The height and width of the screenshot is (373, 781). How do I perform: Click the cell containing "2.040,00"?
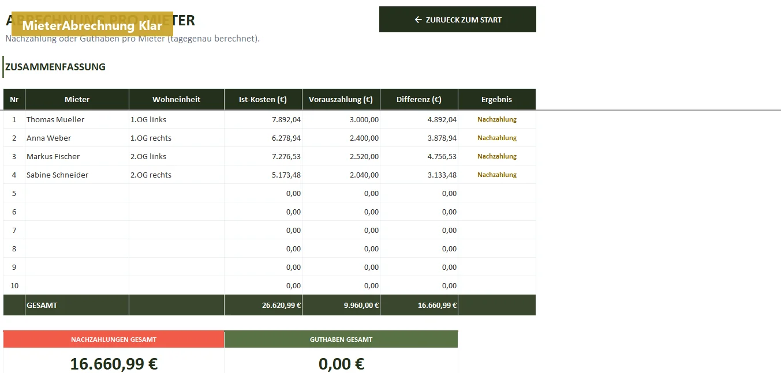[341, 175]
